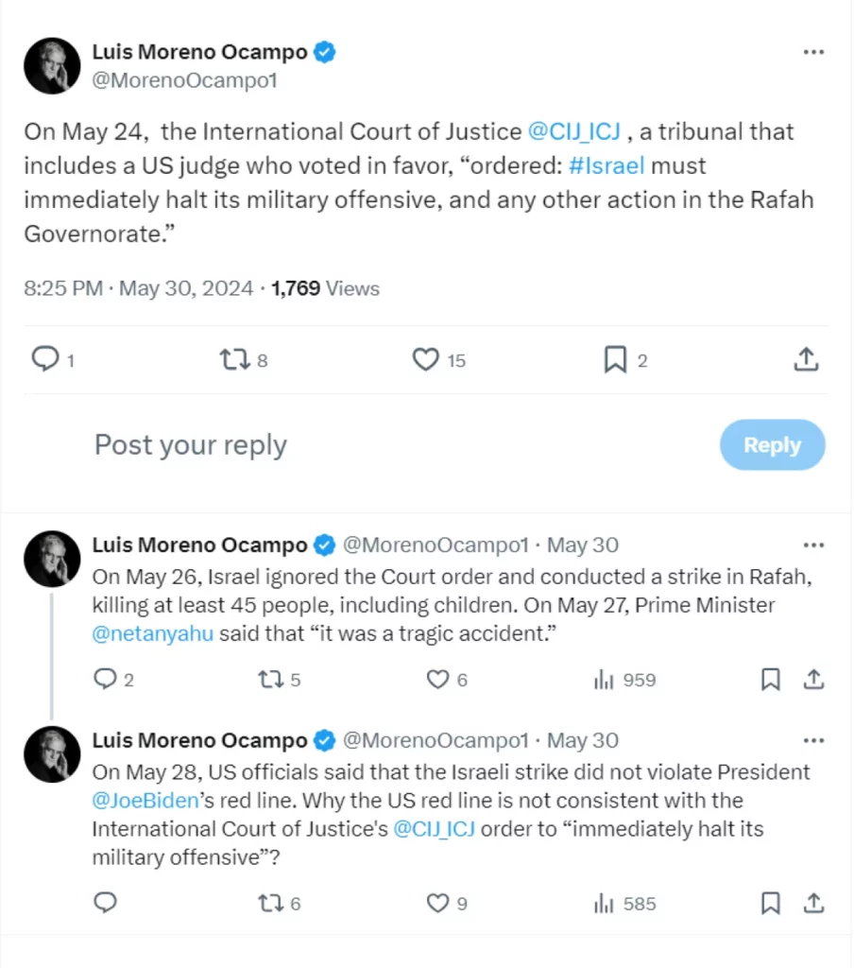The width and height of the screenshot is (854, 968).
Task: Bookmark the main tweet
Action: tap(615, 359)
